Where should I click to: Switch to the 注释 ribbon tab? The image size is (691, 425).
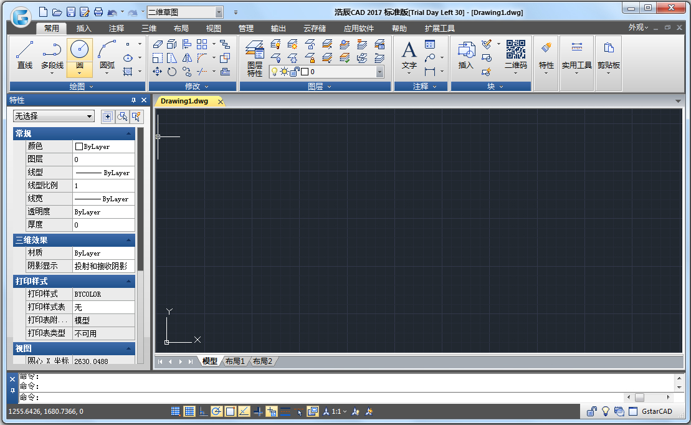tap(117, 28)
